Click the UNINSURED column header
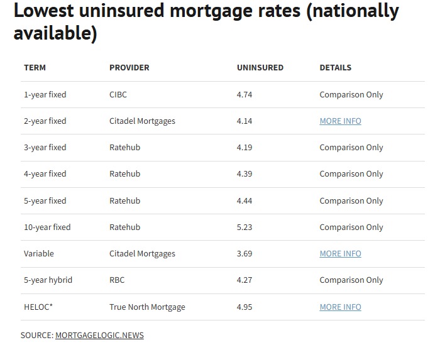445x345 pixels. click(260, 67)
